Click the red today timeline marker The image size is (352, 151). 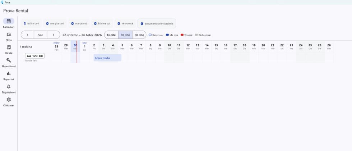point(77,52)
